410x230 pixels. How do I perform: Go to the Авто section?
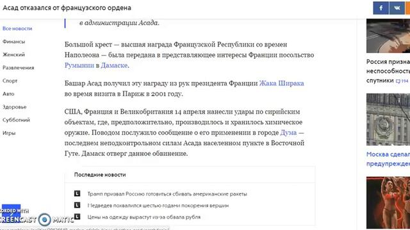tap(8, 94)
